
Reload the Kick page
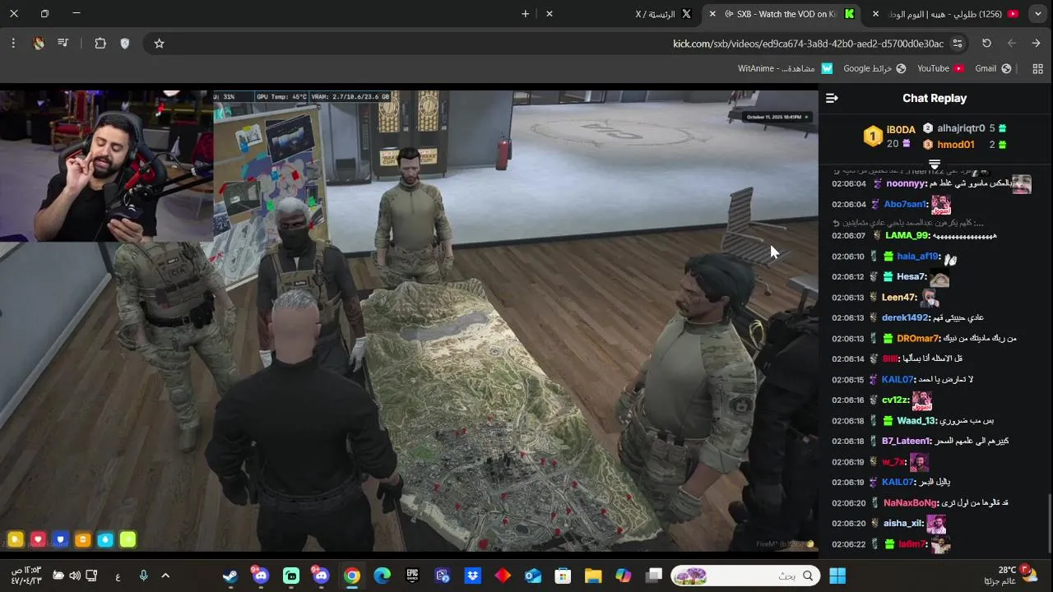click(x=986, y=44)
